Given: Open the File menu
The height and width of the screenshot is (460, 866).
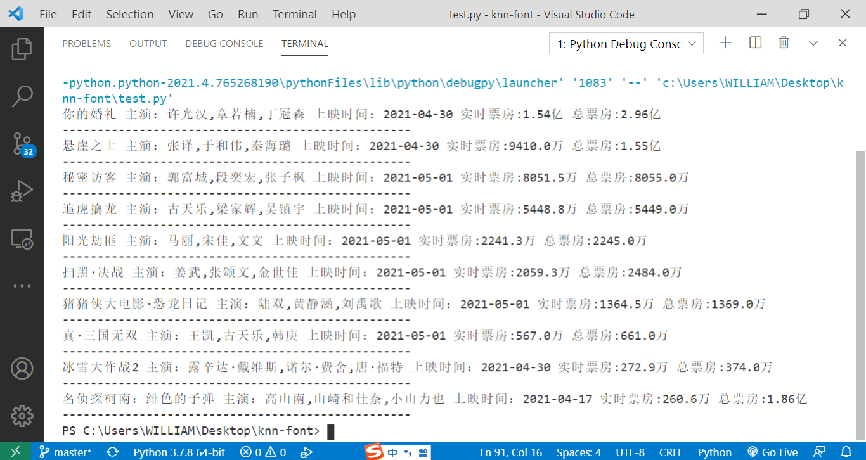Looking at the screenshot, I should click(x=48, y=14).
